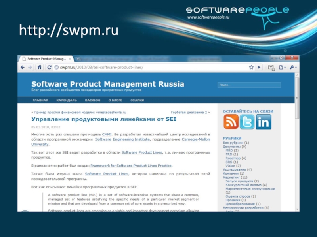Open the Gmail checker extension icon

coord(271,68)
